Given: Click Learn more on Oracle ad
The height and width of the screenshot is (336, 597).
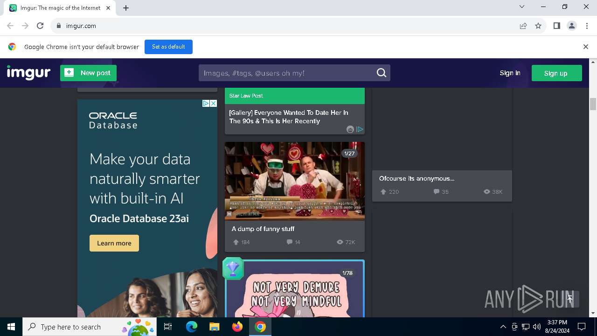Looking at the screenshot, I should tap(114, 243).
